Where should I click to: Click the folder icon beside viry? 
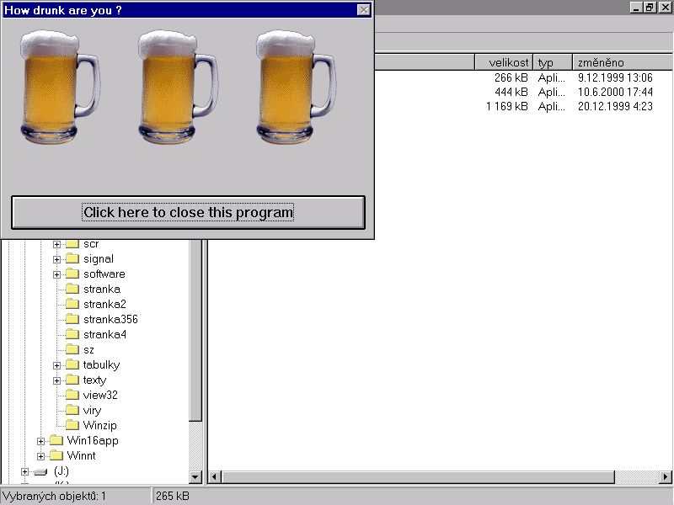(72, 411)
